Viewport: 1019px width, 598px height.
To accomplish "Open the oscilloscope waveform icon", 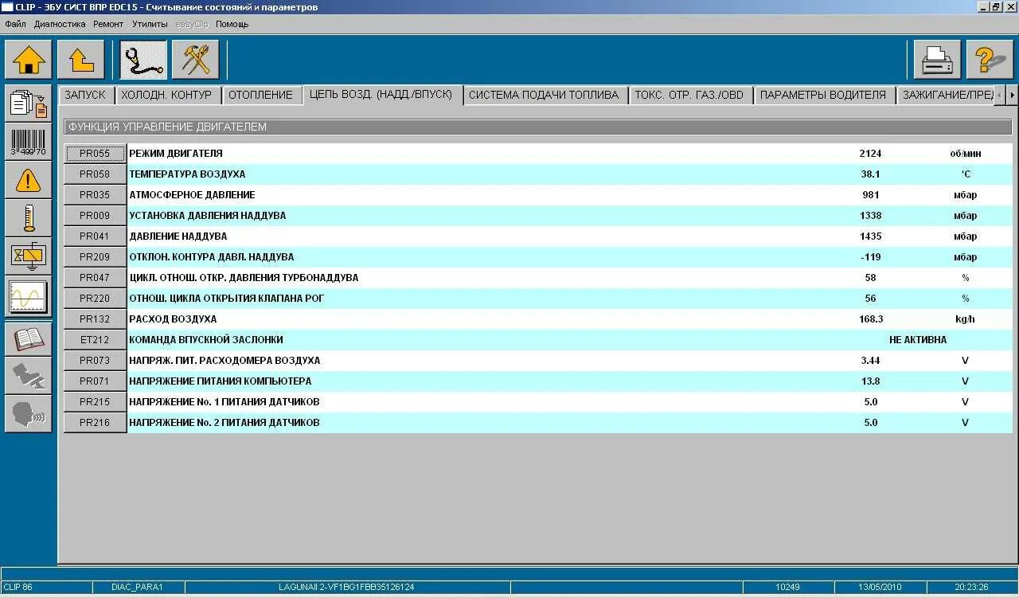I will 29,296.
